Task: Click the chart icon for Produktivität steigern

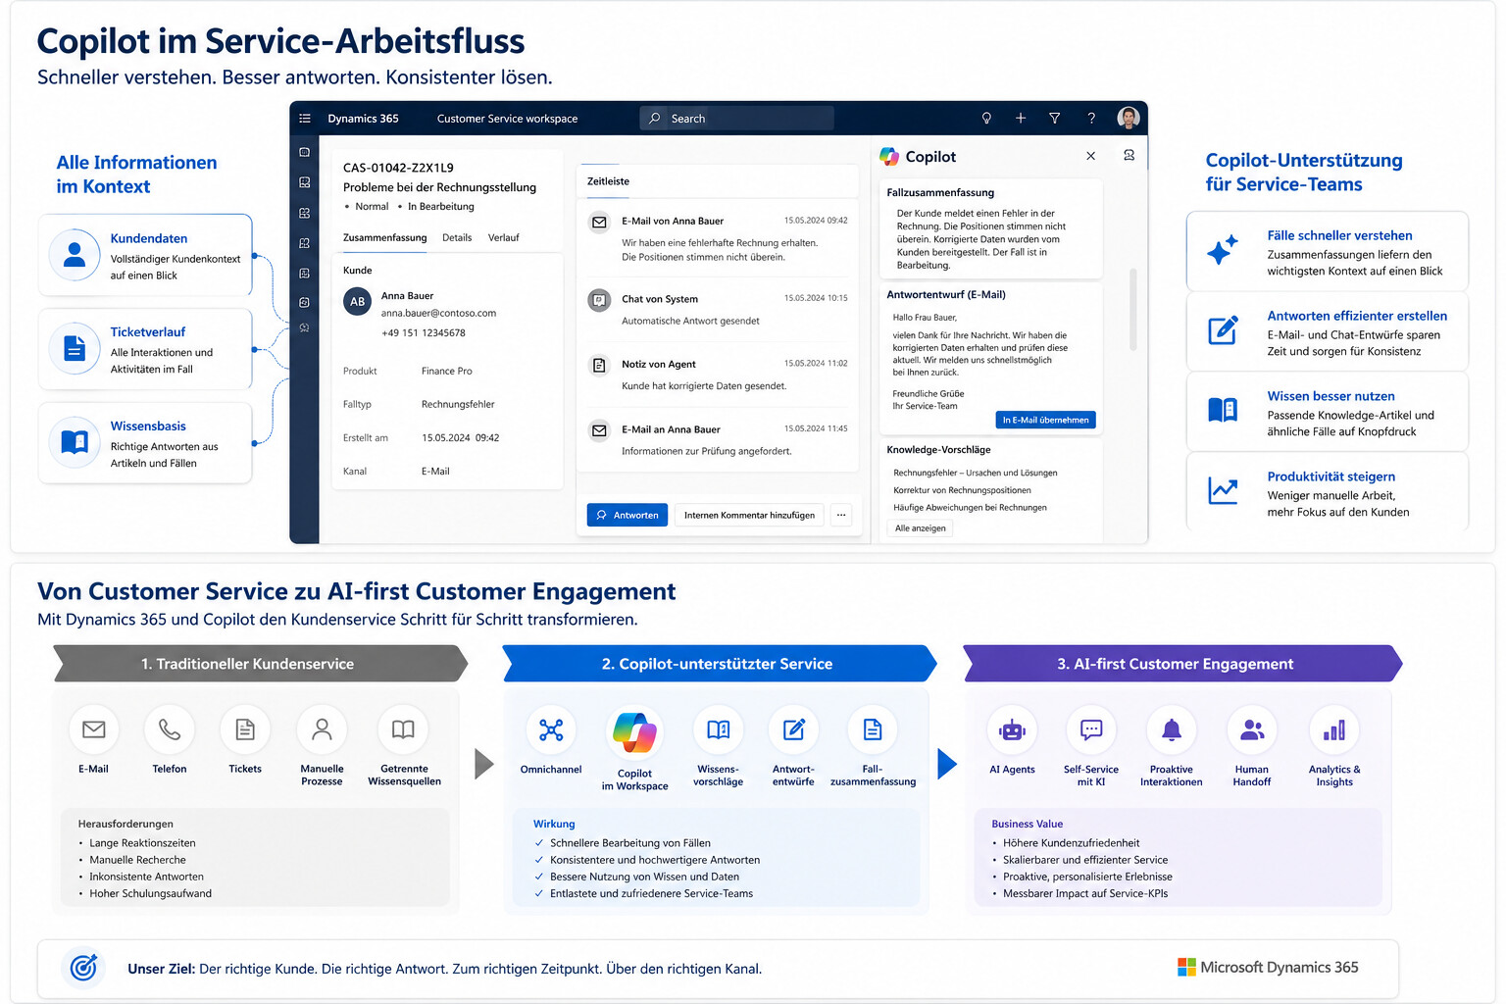Action: point(1223,490)
